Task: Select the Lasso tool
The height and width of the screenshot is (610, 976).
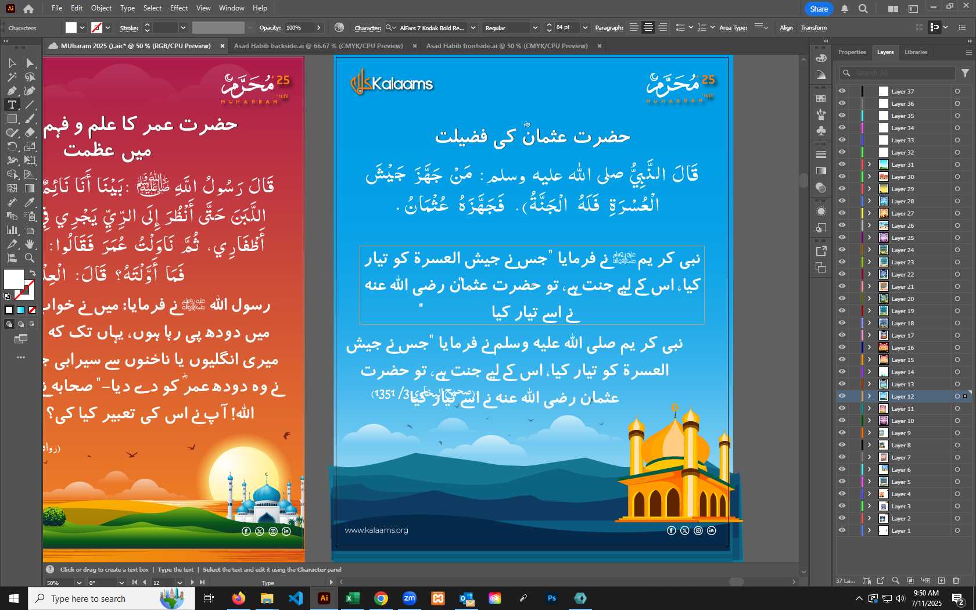Action: click(x=30, y=77)
